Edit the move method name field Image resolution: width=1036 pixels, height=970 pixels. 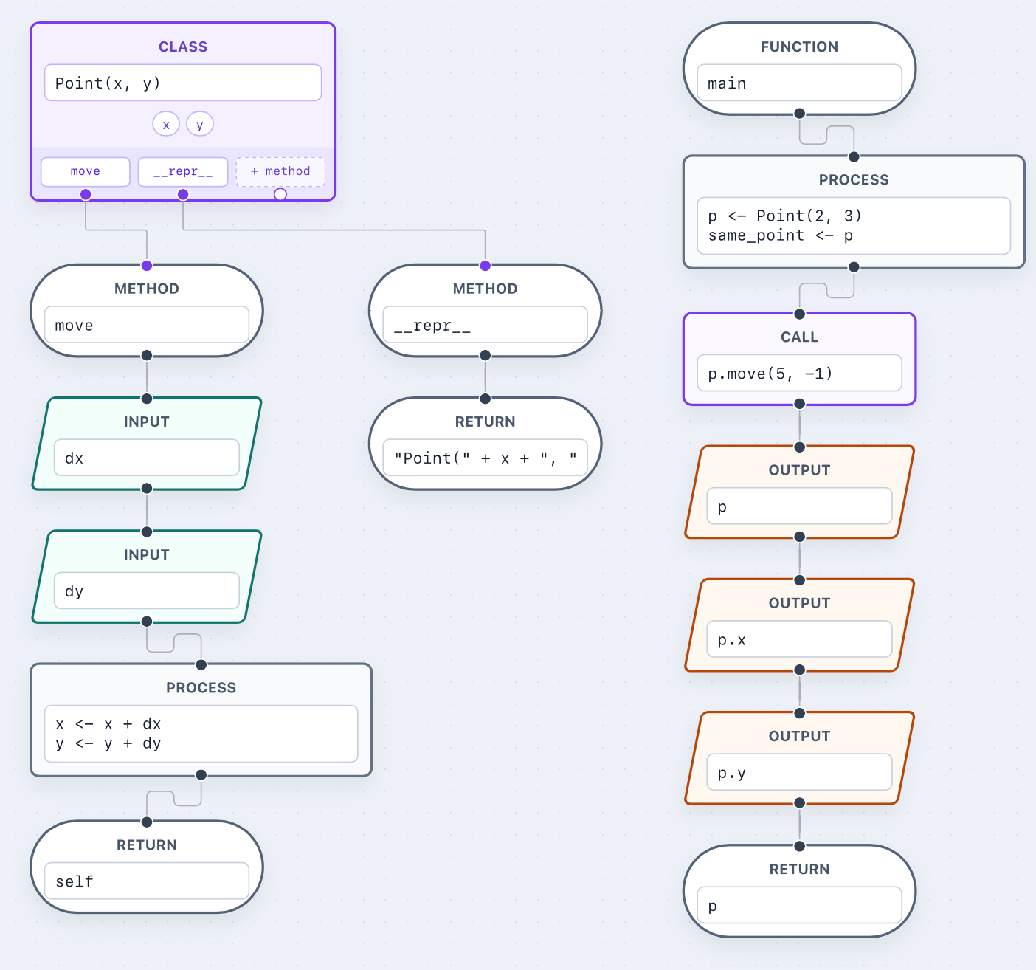tap(147, 325)
